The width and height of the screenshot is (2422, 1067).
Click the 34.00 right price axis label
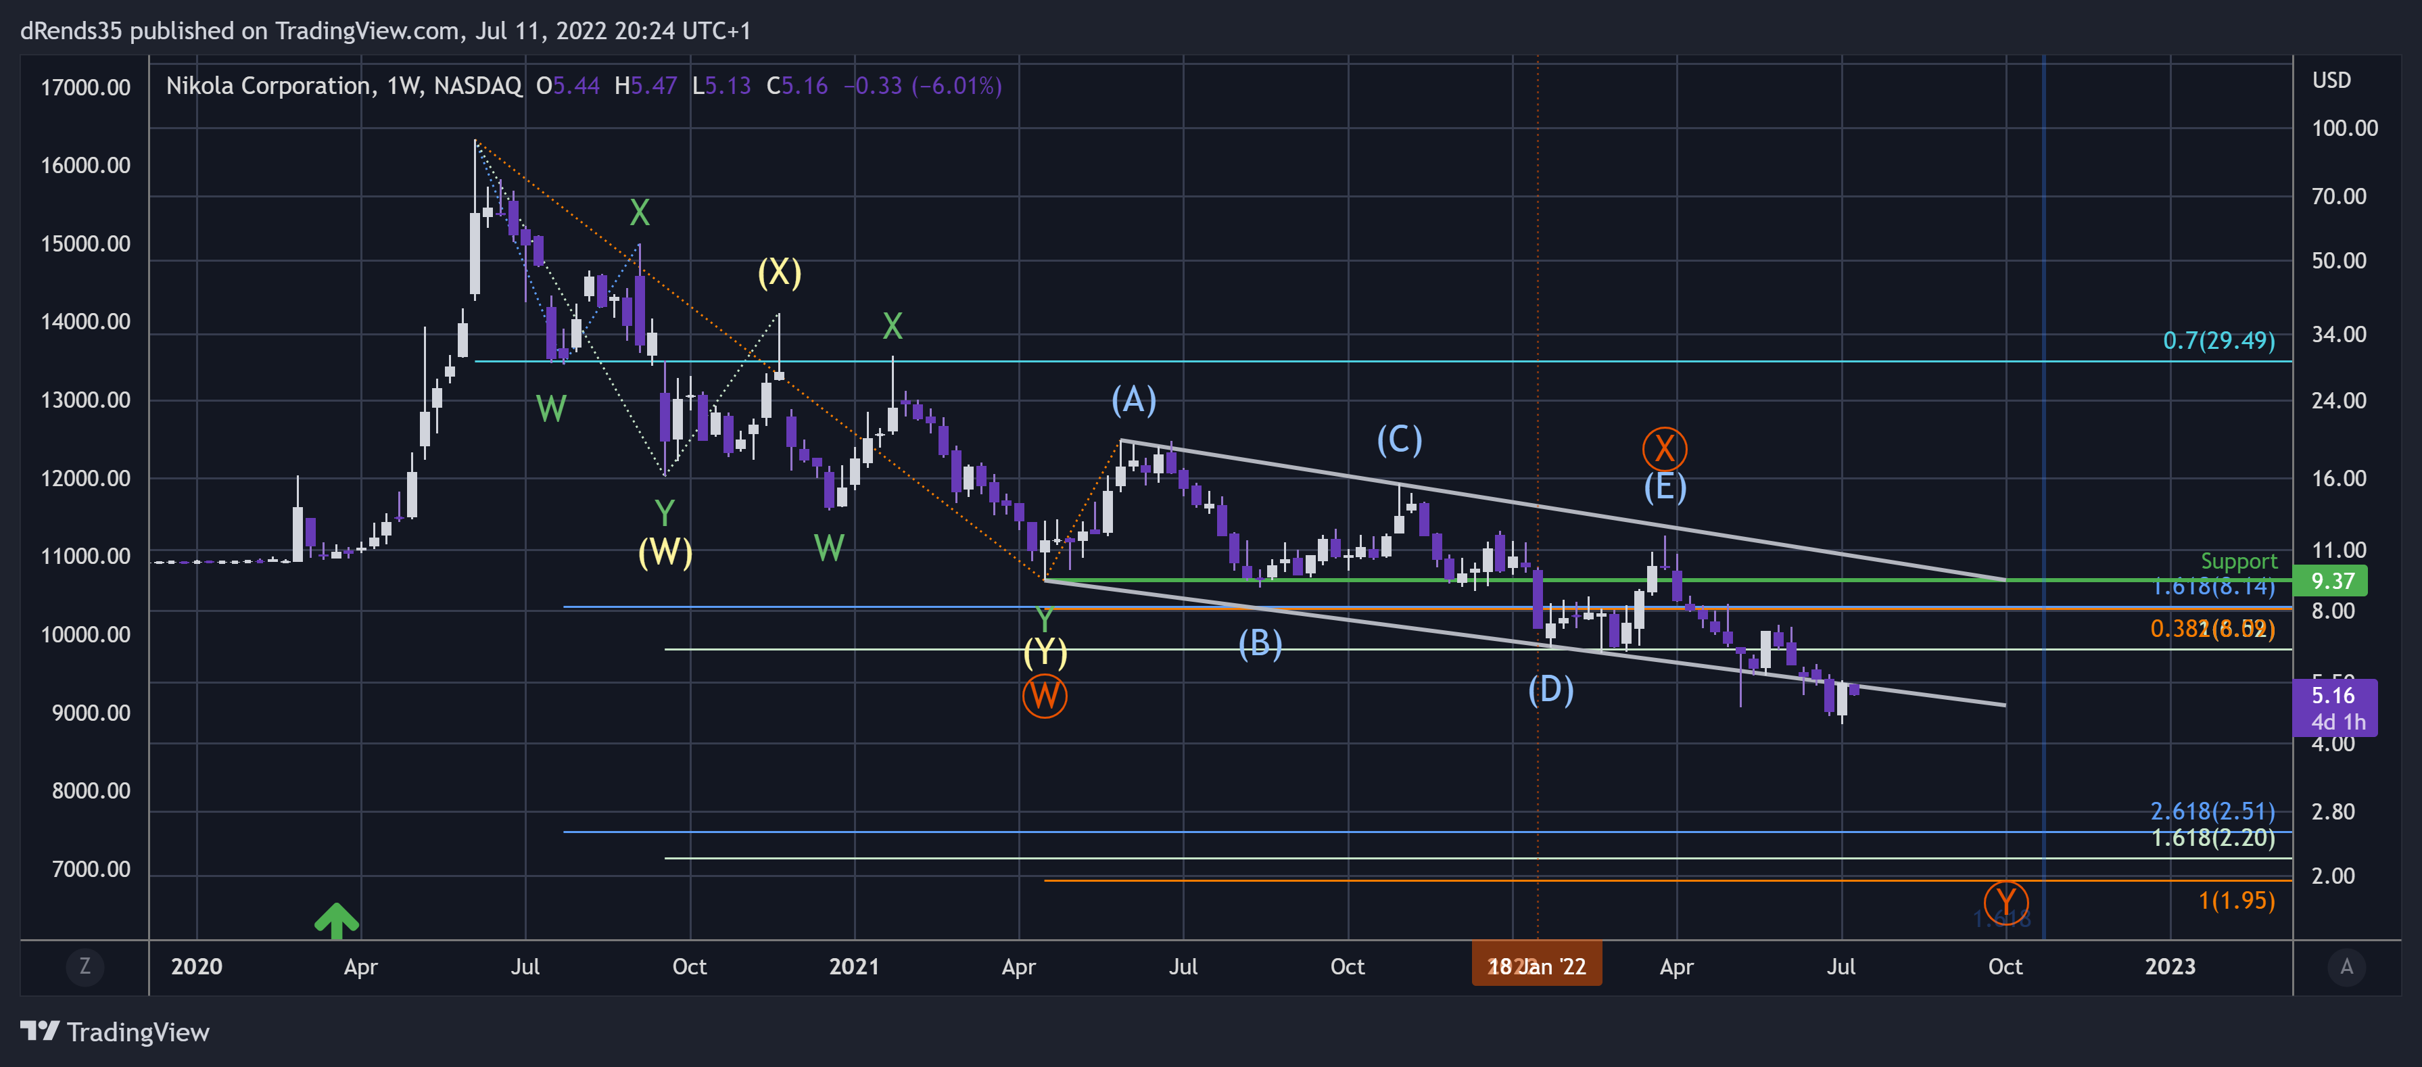pyautogui.click(x=2338, y=335)
